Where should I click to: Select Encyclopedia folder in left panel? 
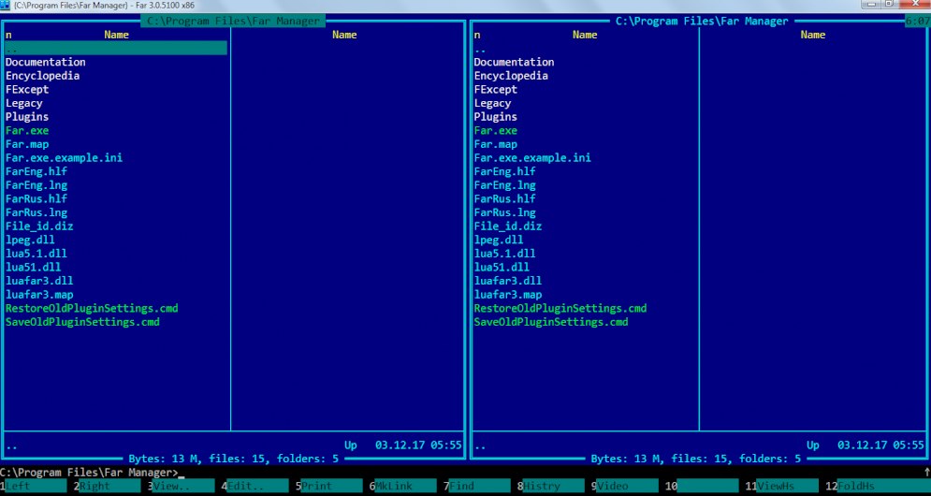(43, 76)
